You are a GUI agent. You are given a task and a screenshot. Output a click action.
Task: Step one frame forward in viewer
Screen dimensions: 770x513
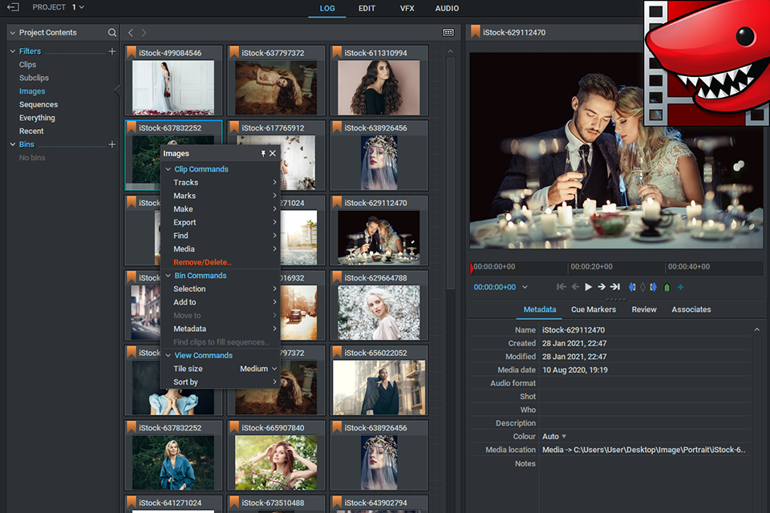pos(602,287)
